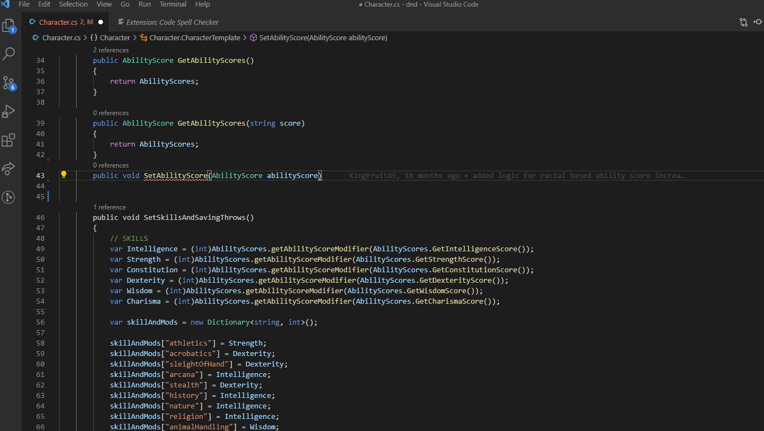Click the SetAbilityScore method name on line 43
The image size is (764, 431).
pos(175,175)
